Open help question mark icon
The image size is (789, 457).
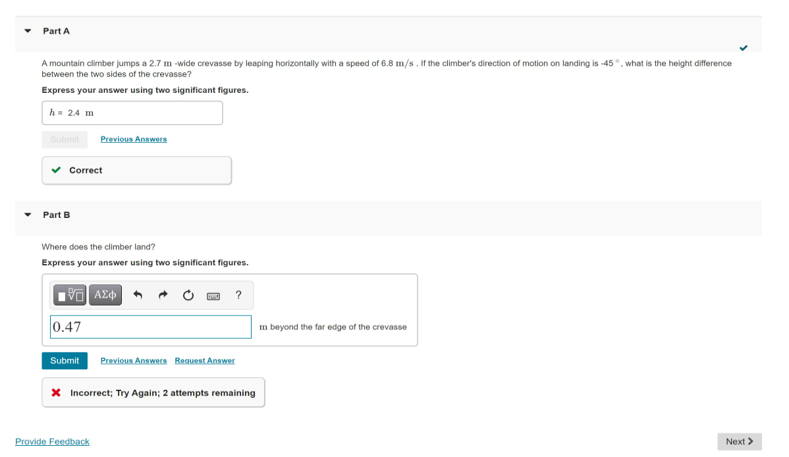pyautogui.click(x=238, y=295)
